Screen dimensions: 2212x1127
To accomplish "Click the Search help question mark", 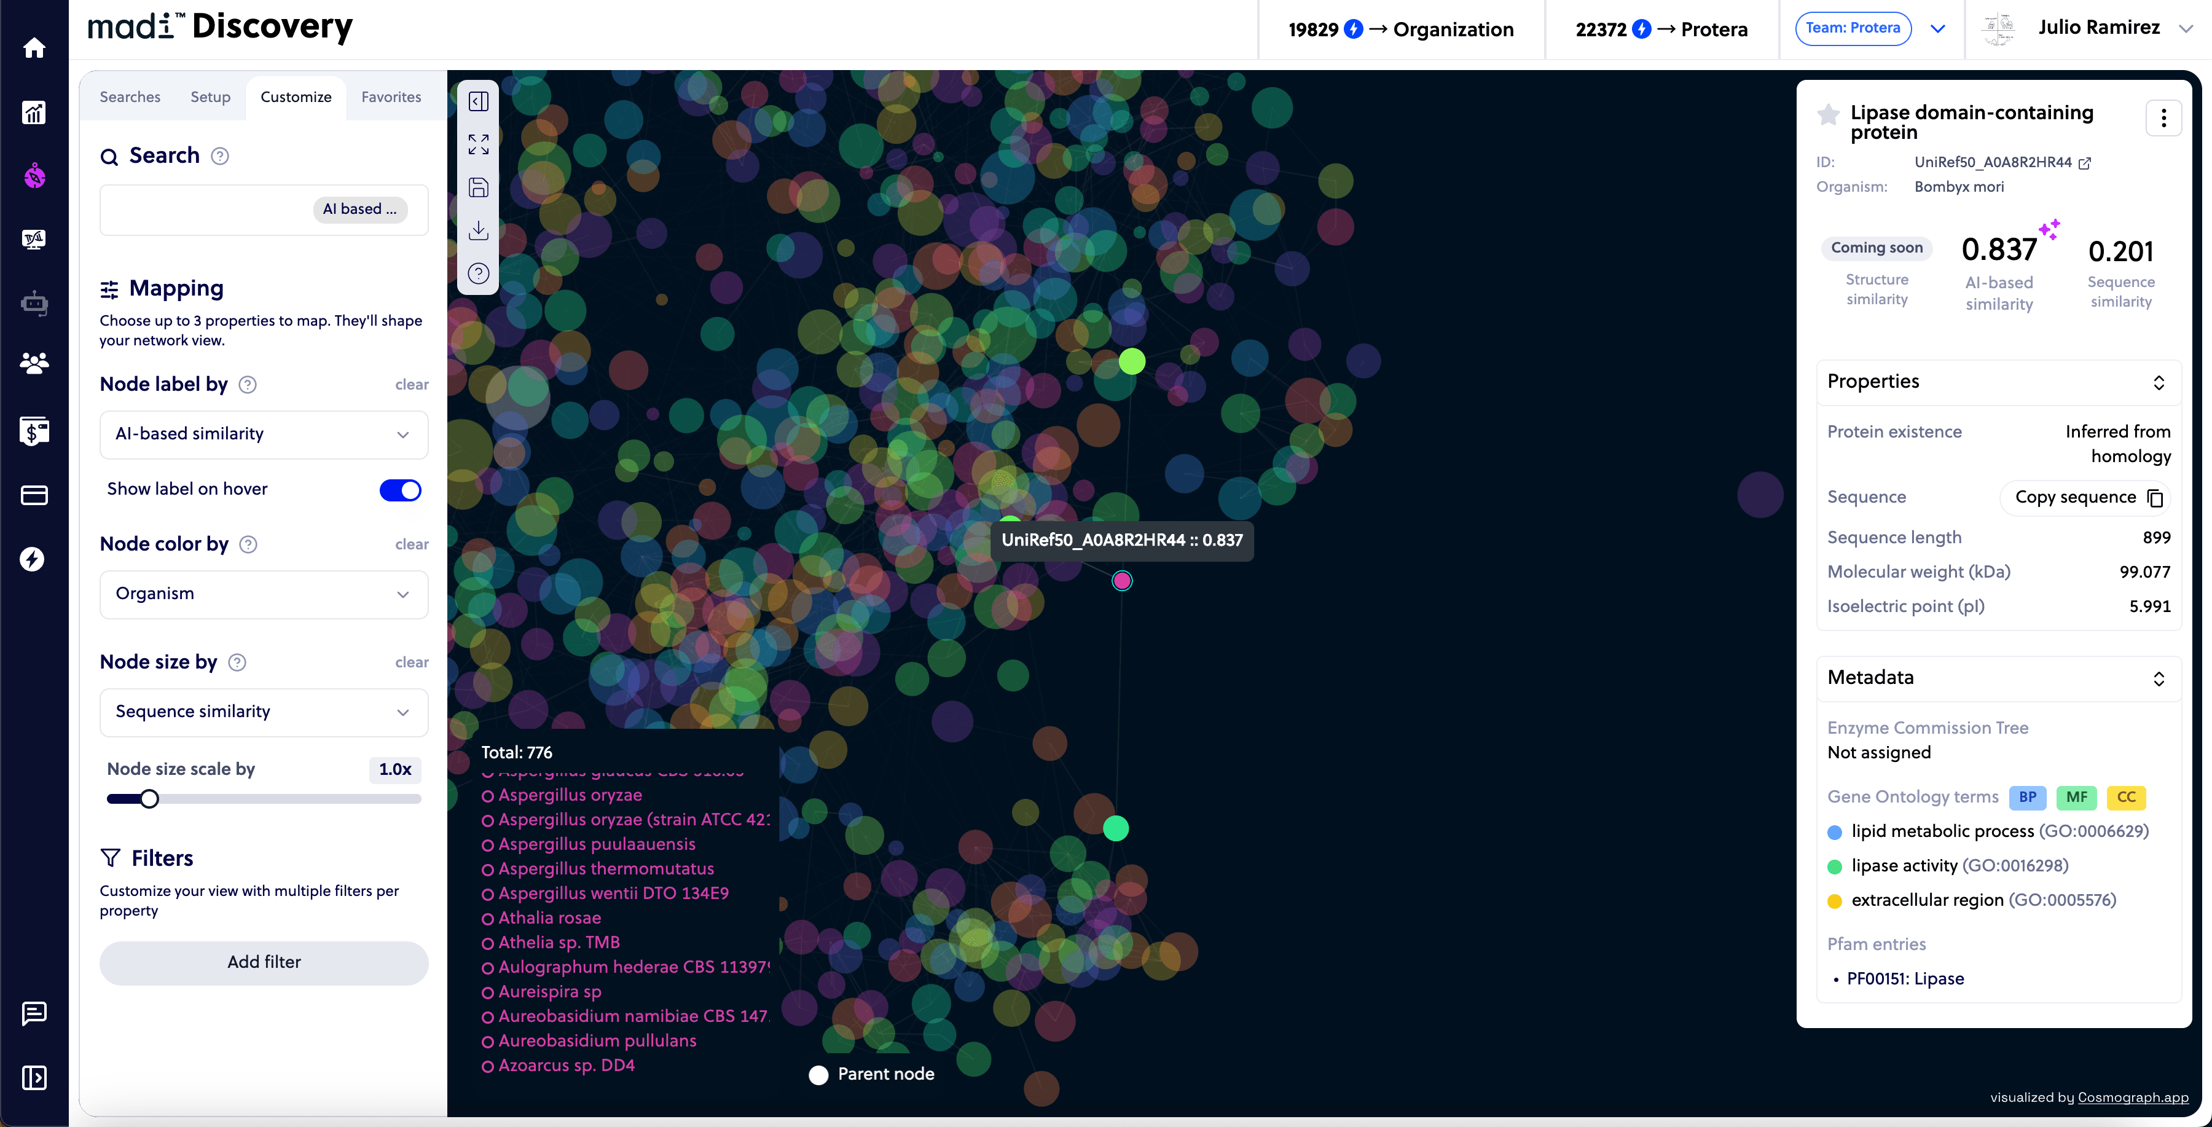I will point(220,156).
